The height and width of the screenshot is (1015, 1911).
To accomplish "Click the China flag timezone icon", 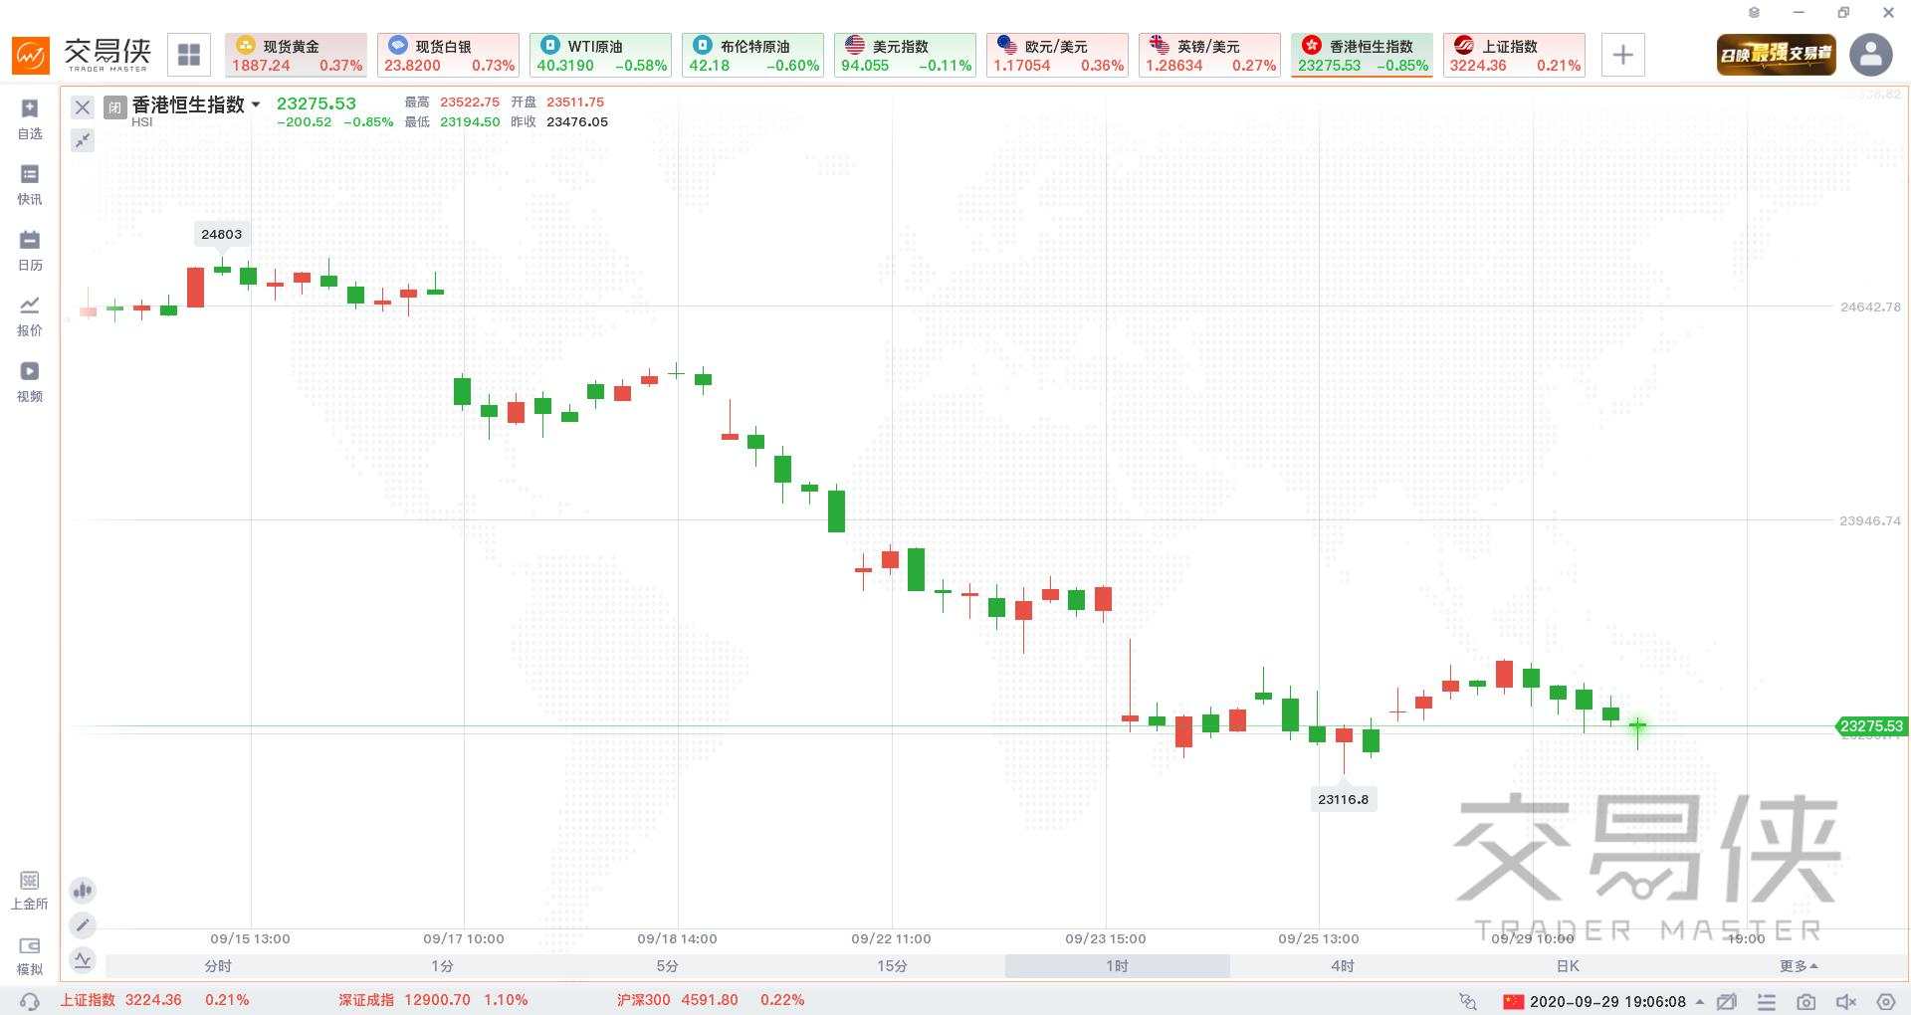I will (x=1514, y=1001).
